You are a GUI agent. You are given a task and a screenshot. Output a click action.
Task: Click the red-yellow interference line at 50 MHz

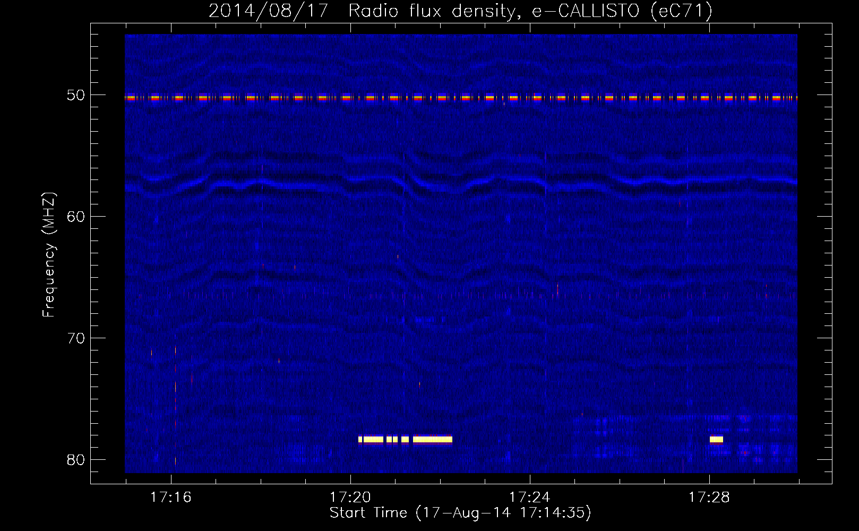point(461,98)
